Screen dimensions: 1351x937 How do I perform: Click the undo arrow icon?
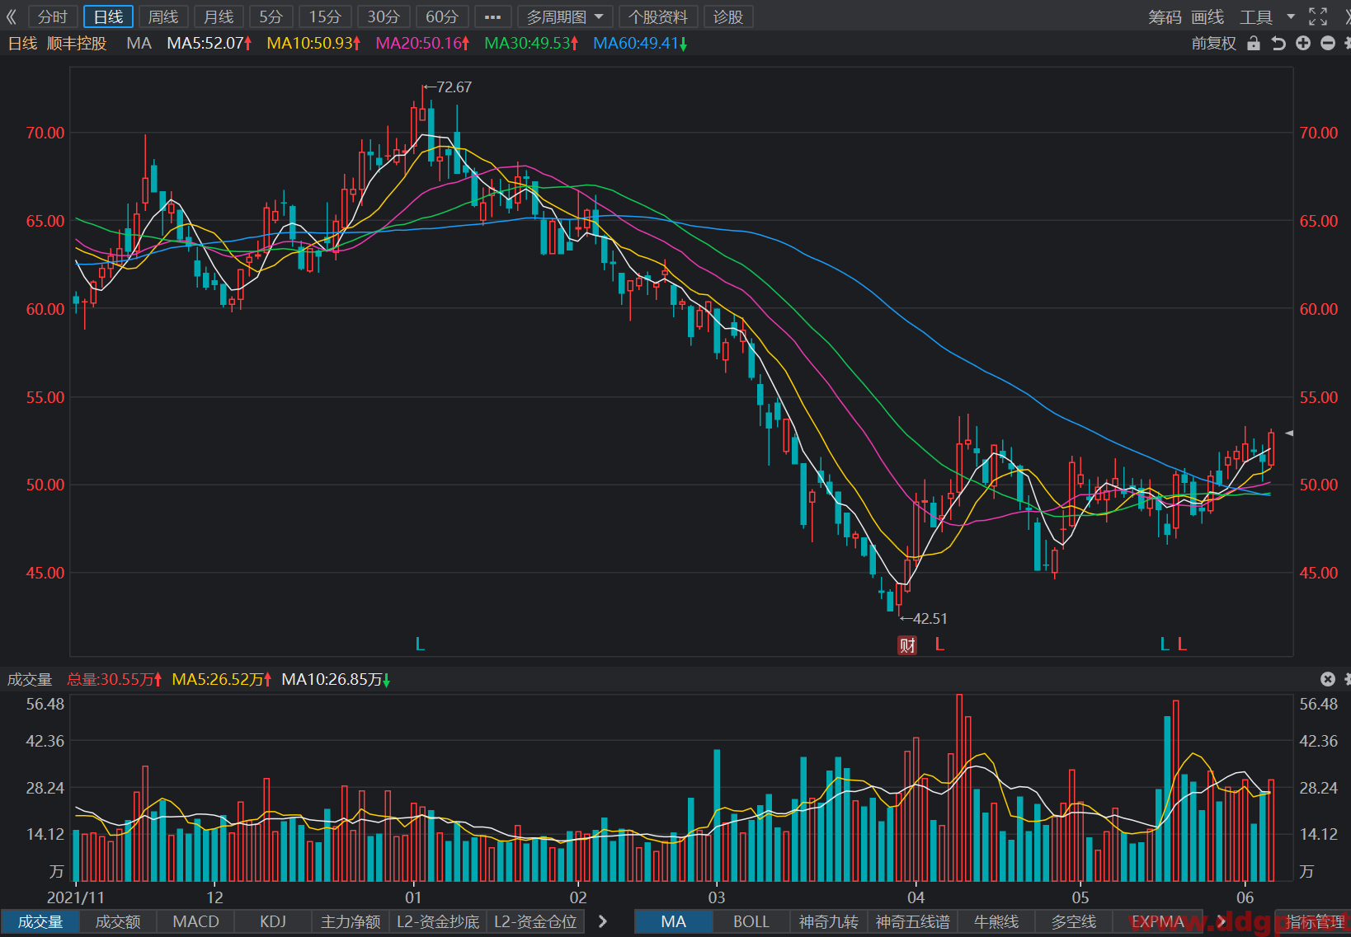point(1278,43)
